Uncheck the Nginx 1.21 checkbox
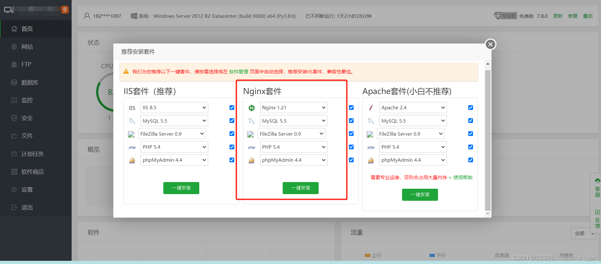This screenshot has height=264, width=601. click(351, 108)
